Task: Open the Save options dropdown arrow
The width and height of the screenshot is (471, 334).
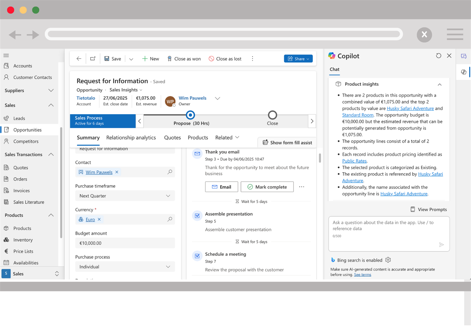Action: point(131,59)
